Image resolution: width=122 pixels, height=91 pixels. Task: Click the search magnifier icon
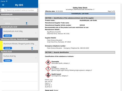click(x=5, y=10)
